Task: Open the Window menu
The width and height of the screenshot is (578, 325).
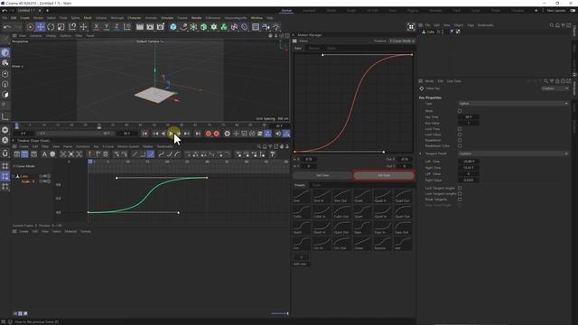Action: [256, 18]
